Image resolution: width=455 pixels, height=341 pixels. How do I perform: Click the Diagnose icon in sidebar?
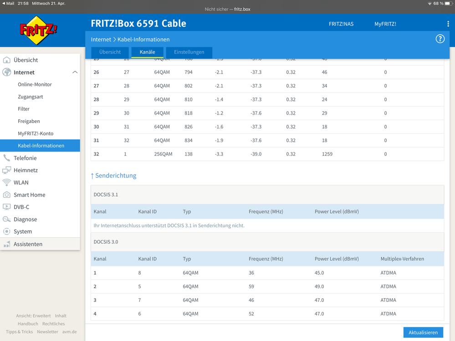[x=7, y=219]
